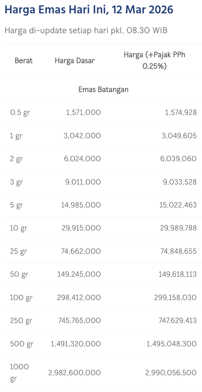Click the "Harga Dasar" column header
Viewport: 202px width, 392px height.
tap(75, 61)
